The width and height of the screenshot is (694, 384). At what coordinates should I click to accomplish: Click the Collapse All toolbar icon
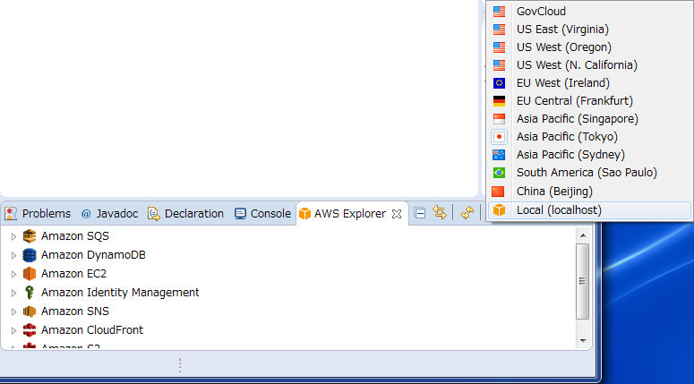pos(420,213)
